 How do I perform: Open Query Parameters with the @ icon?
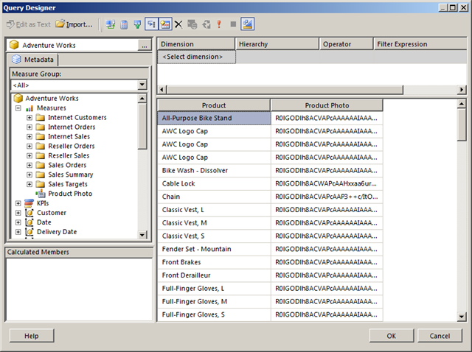192,24
